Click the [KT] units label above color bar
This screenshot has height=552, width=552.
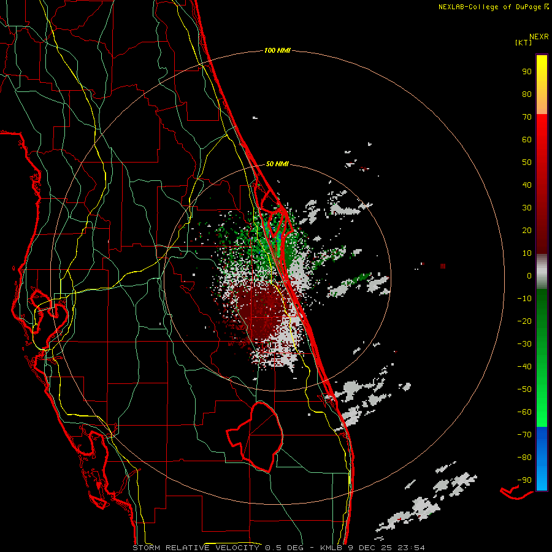tap(523, 42)
